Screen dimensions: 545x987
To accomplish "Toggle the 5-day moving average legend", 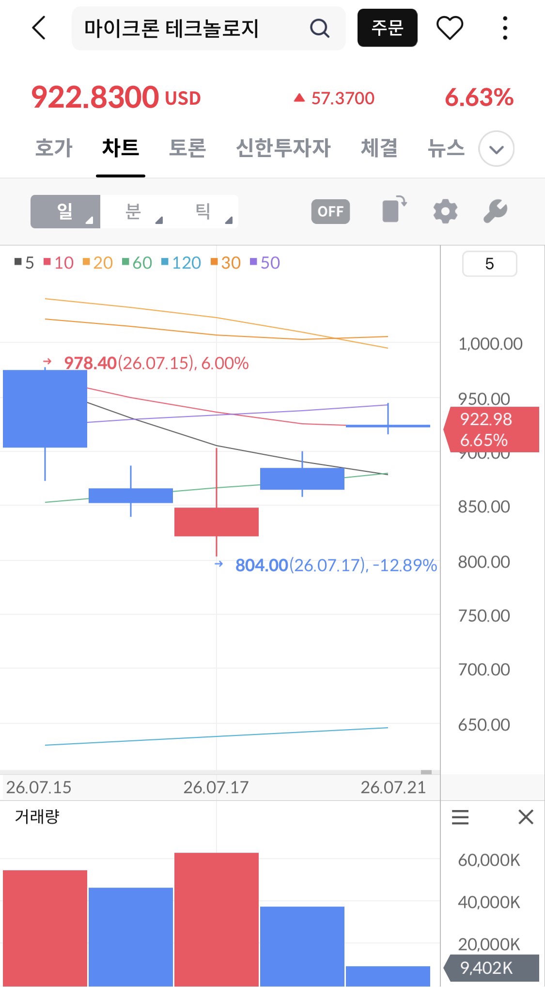I will (24, 263).
